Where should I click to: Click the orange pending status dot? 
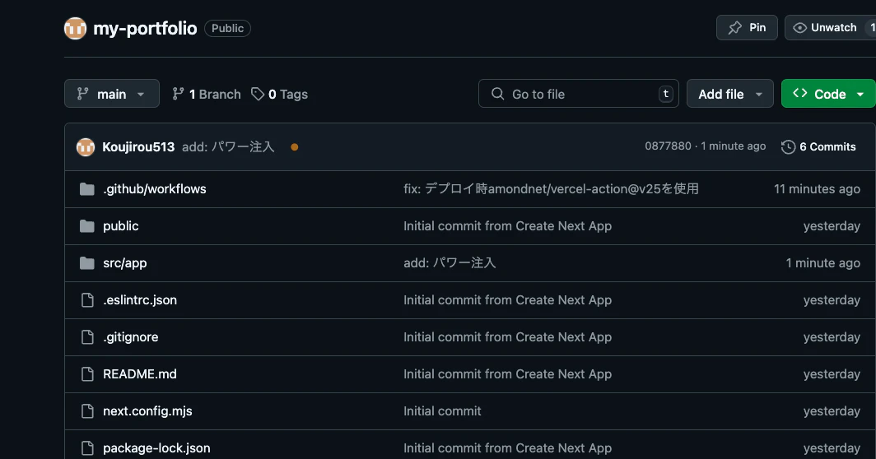coord(295,147)
